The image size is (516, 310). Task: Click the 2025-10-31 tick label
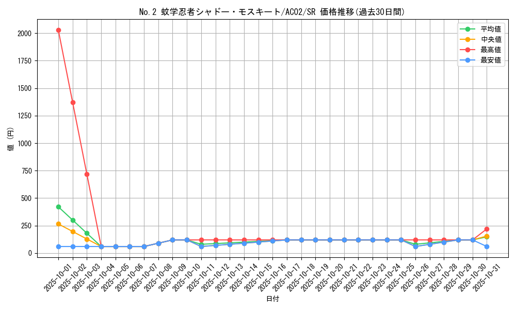488,275
